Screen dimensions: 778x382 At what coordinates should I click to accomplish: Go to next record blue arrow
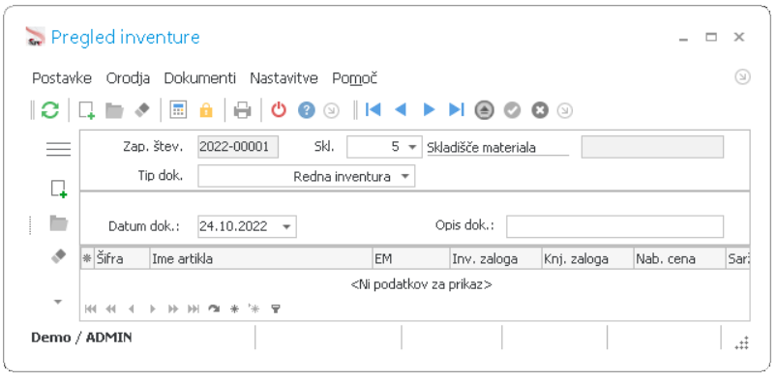429,109
